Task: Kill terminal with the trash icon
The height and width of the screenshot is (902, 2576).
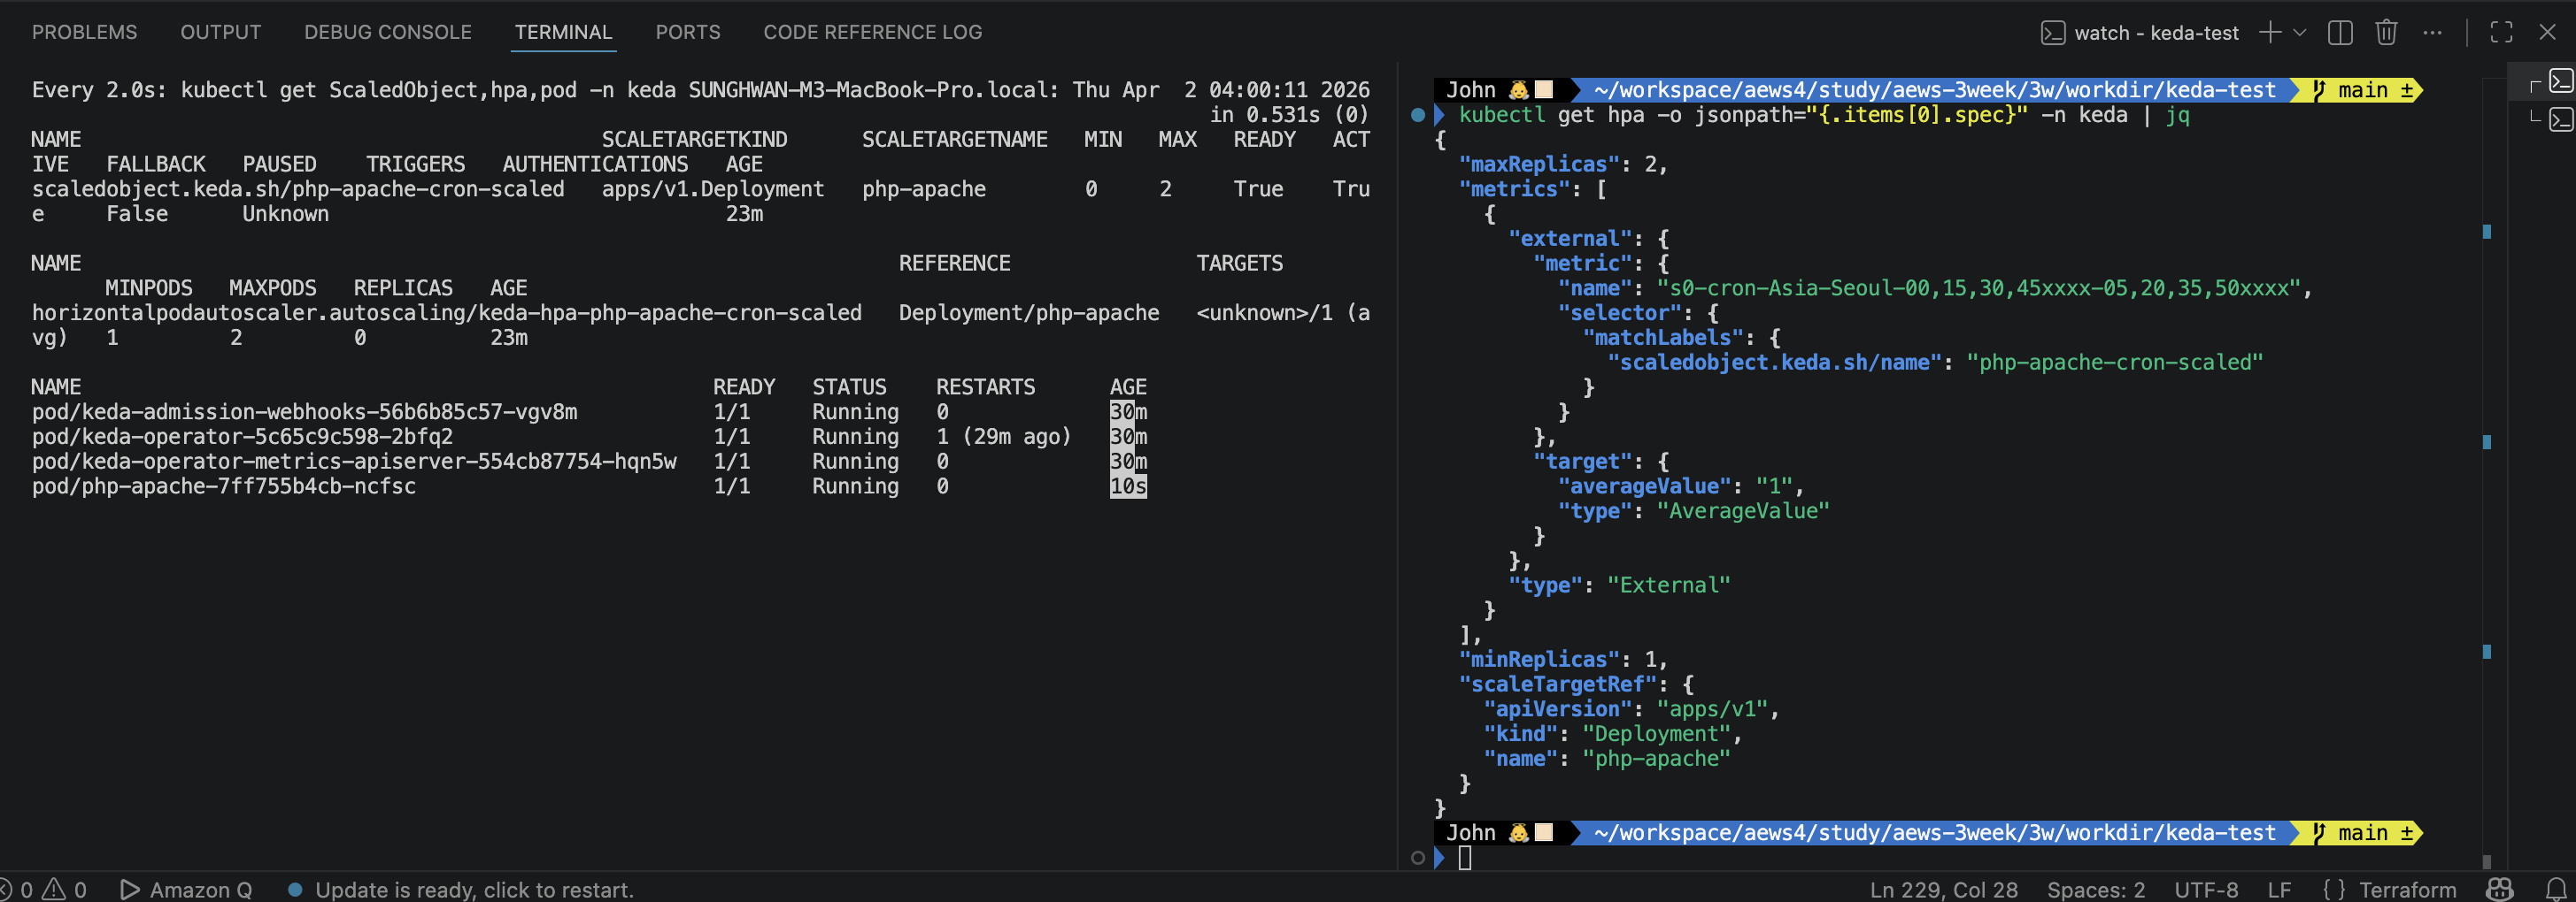Action: [2386, 32]
